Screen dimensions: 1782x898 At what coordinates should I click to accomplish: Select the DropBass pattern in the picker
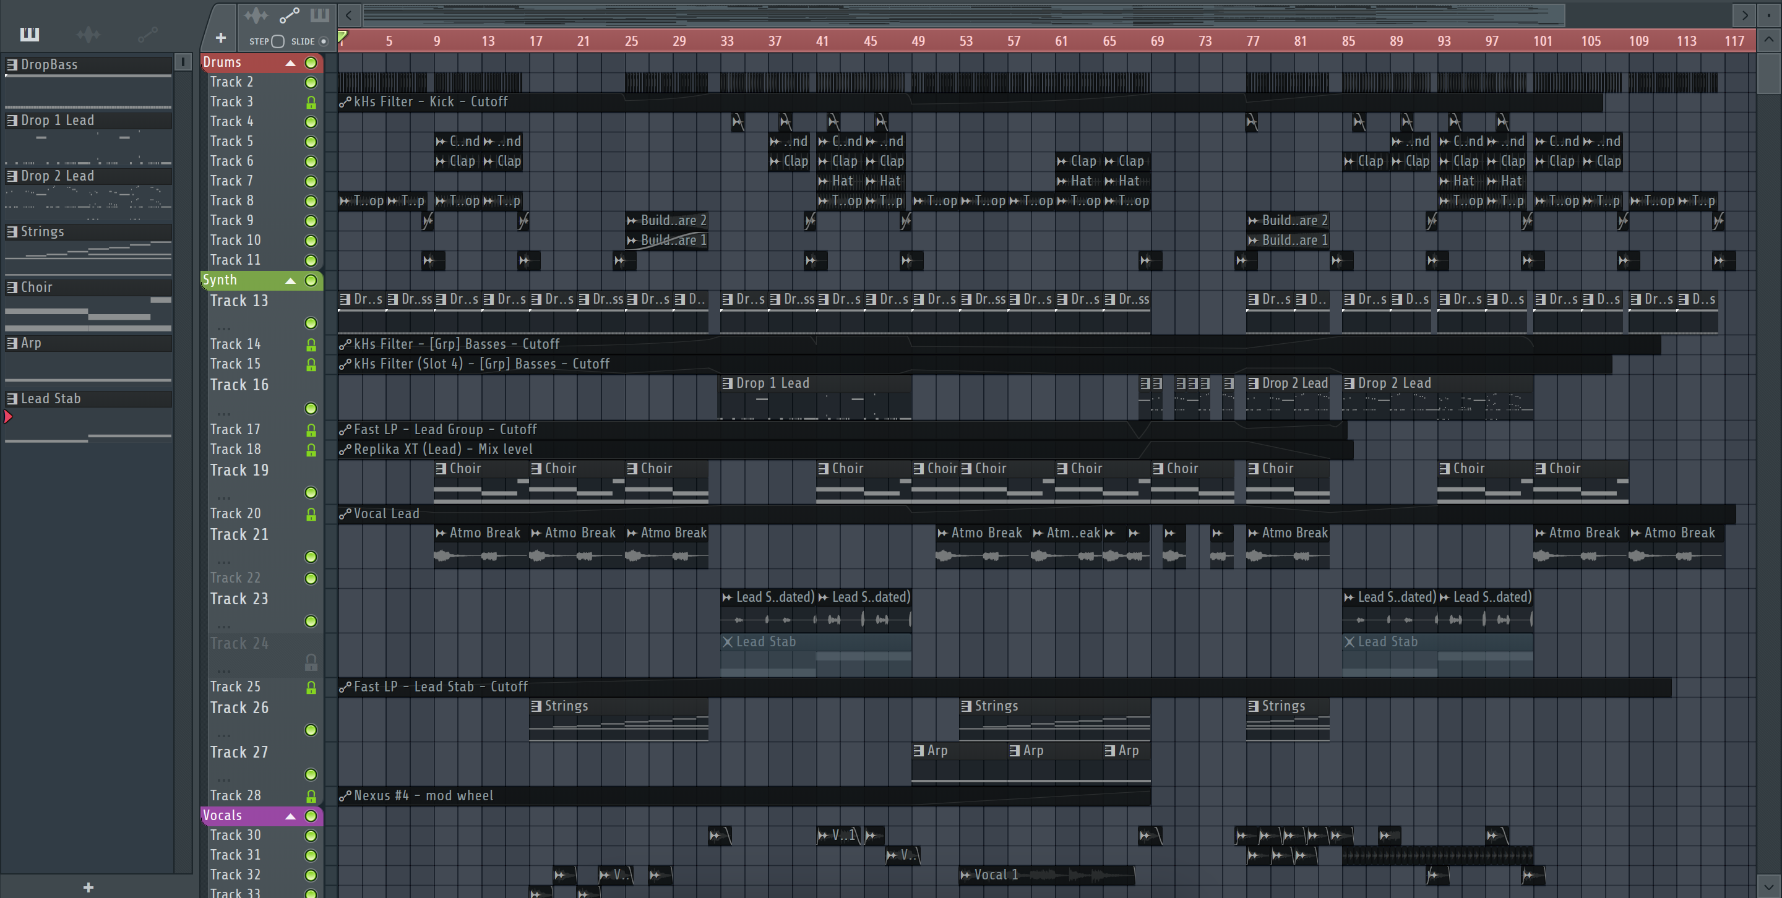[x=88, y=64]
